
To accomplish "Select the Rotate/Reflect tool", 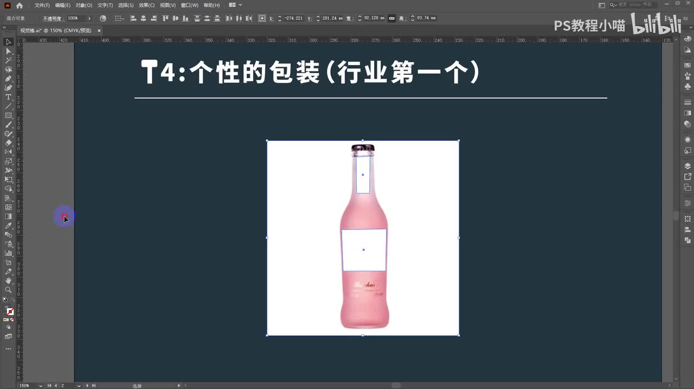I will pos(8,152).
